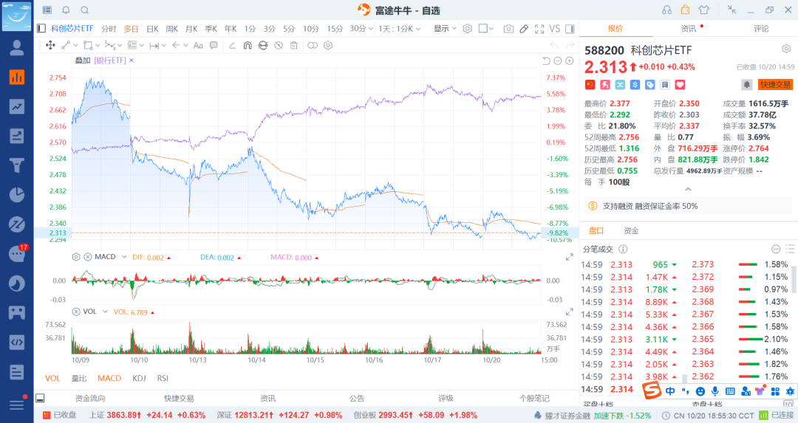Toggle hide drawings eye-slash icon

279,45
